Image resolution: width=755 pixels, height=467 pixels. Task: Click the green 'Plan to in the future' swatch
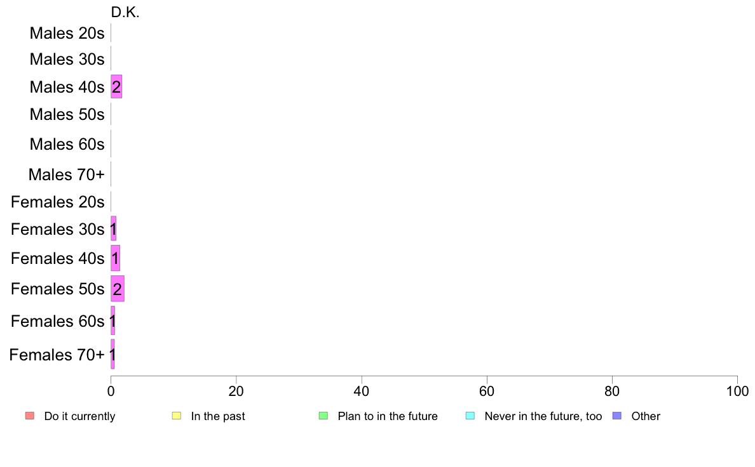point(323,416)
